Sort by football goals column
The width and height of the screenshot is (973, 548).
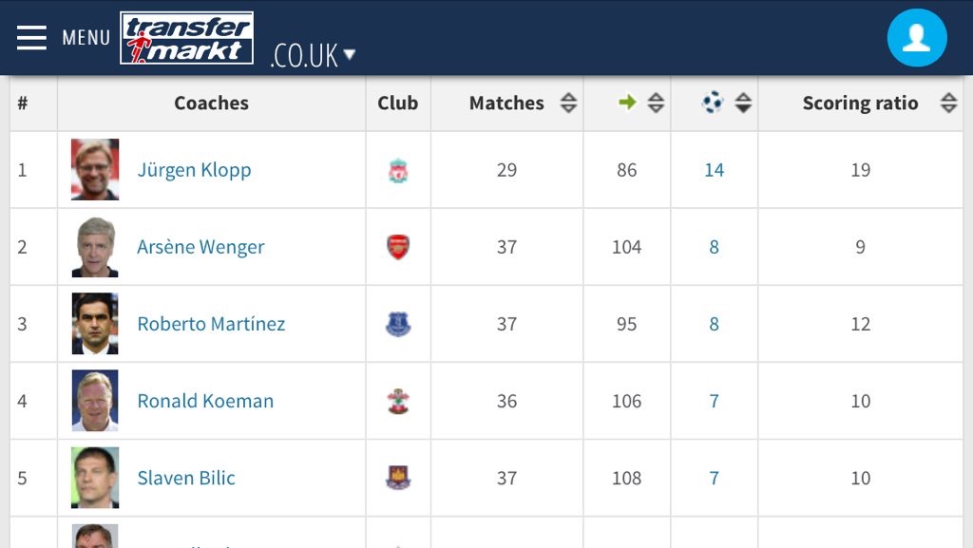coord(743,104)
